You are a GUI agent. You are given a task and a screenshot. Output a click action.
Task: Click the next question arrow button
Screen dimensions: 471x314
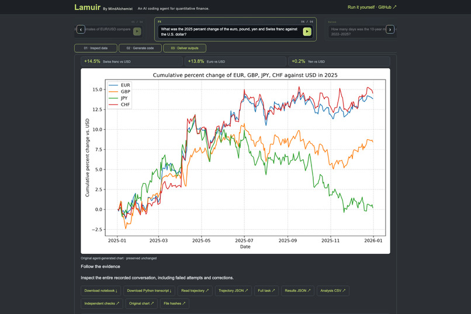pyautogui.click(x=390, y=29)
